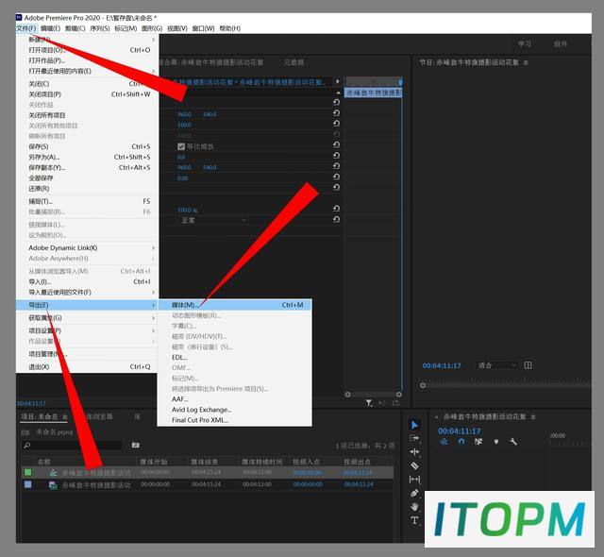Click left zoom handle under effect controls timeline
This screenshot has height=557, width=604.
point(347,395)
